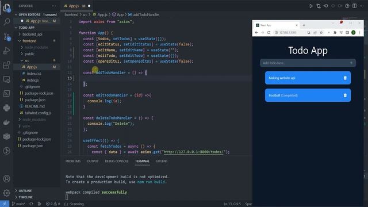Switch to the OUTPUT tab
The width and height of the screenshot is (368, 207).
click(93, 161)
